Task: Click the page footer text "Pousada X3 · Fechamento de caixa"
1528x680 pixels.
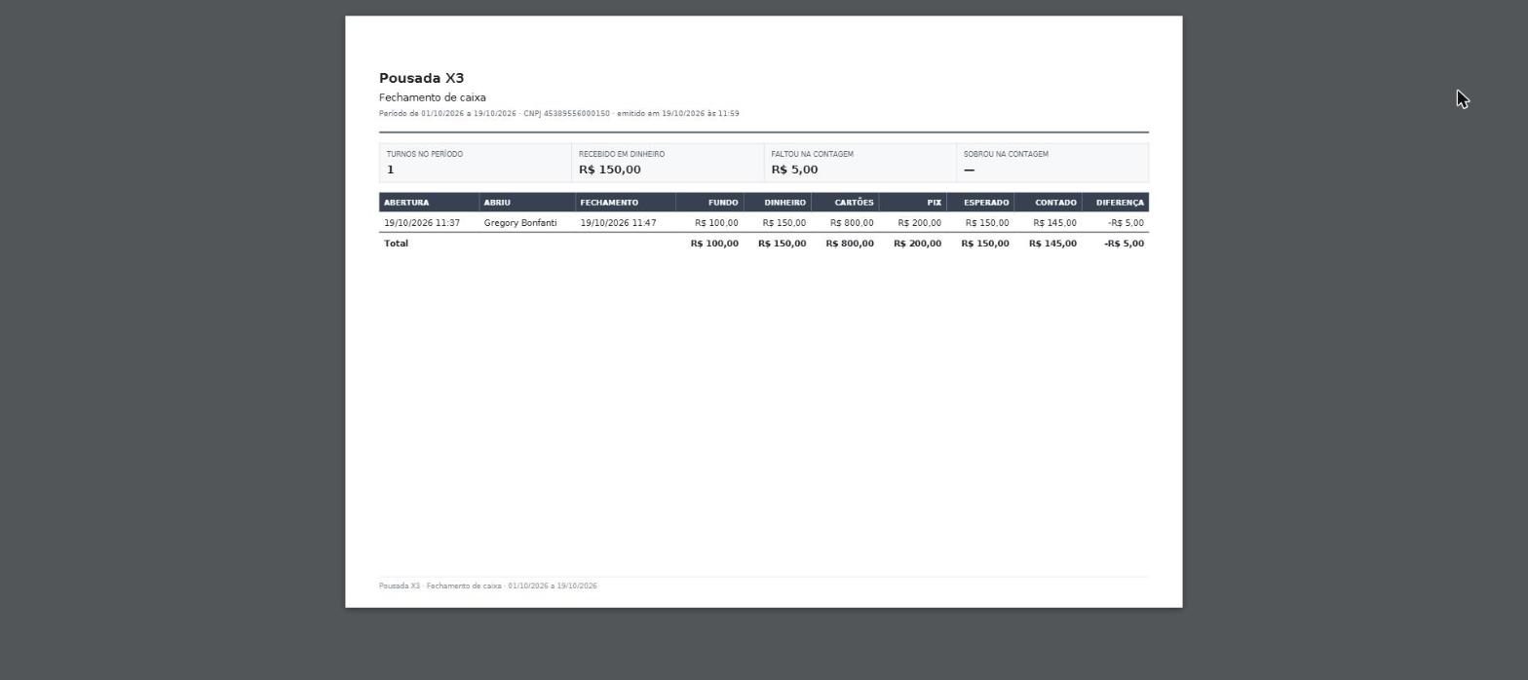Action: 440,586
